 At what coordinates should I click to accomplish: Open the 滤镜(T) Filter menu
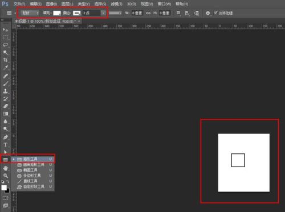117,4
